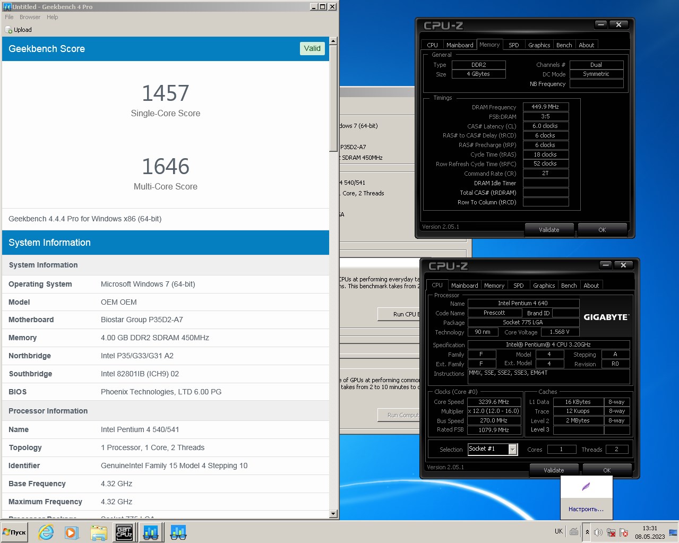
Task: Open Graphics tab in lower CPU-Z window
Action: pos(544,286)
